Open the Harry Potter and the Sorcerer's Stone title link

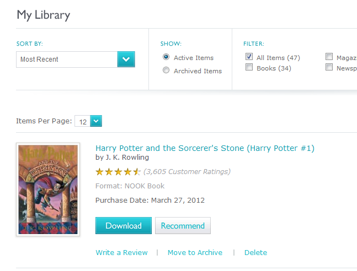[205, 148]
